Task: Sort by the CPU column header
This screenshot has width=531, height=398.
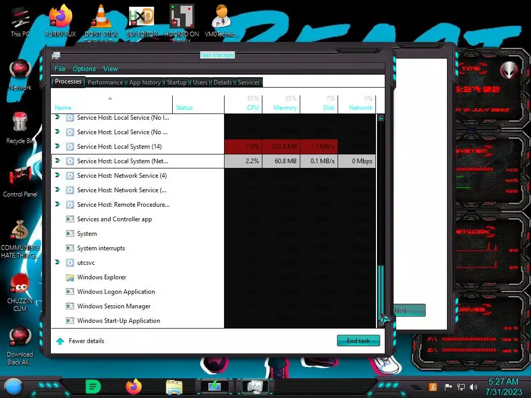Action: click(x=243, y=104)
